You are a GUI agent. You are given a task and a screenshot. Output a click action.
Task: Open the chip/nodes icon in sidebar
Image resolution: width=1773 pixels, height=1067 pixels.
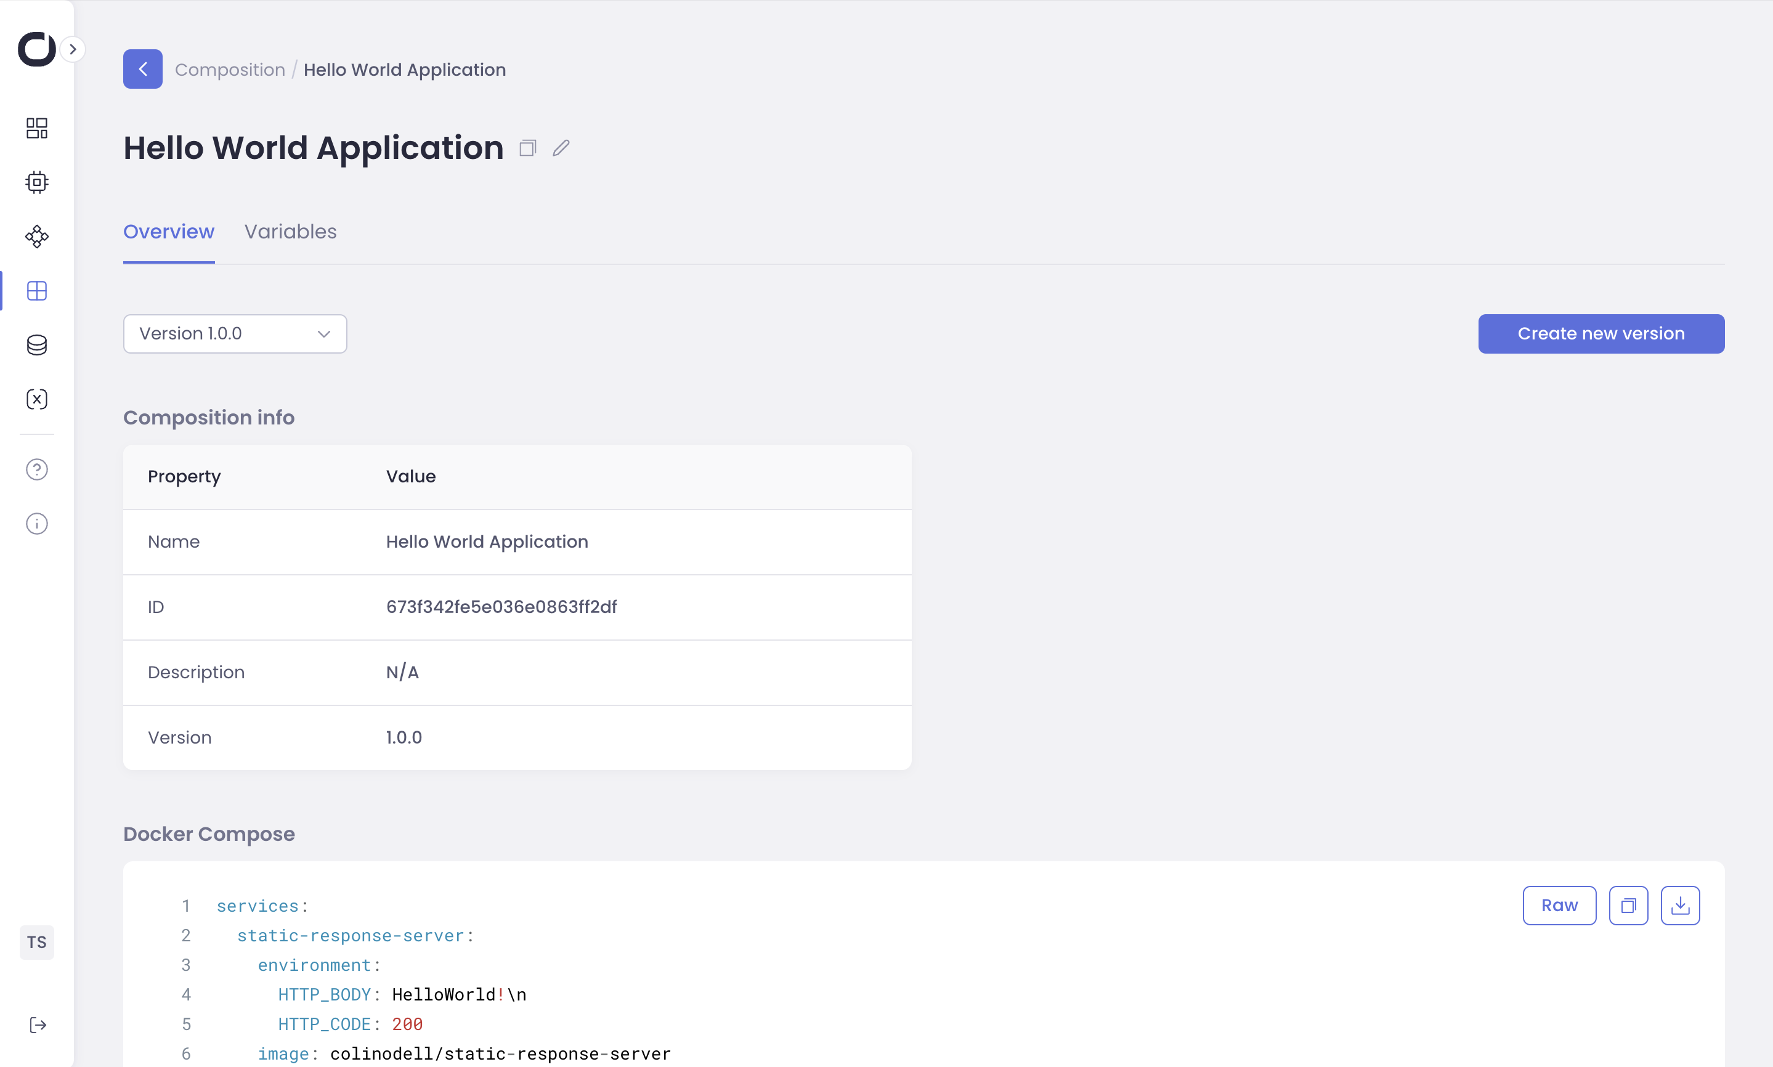point(37,182)
